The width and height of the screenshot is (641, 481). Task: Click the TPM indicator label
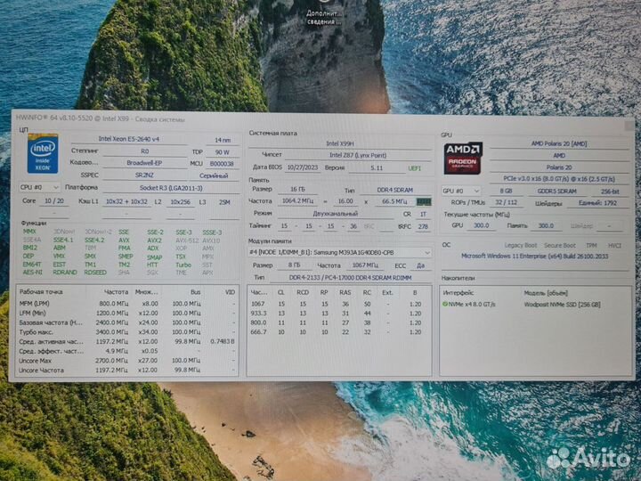[591, 246]
